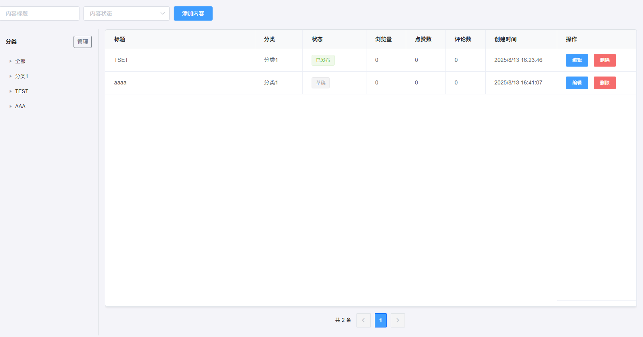This screenshot has height=337, width=643.
Task: Delete the TSET row content
Action: pos(604,60)
